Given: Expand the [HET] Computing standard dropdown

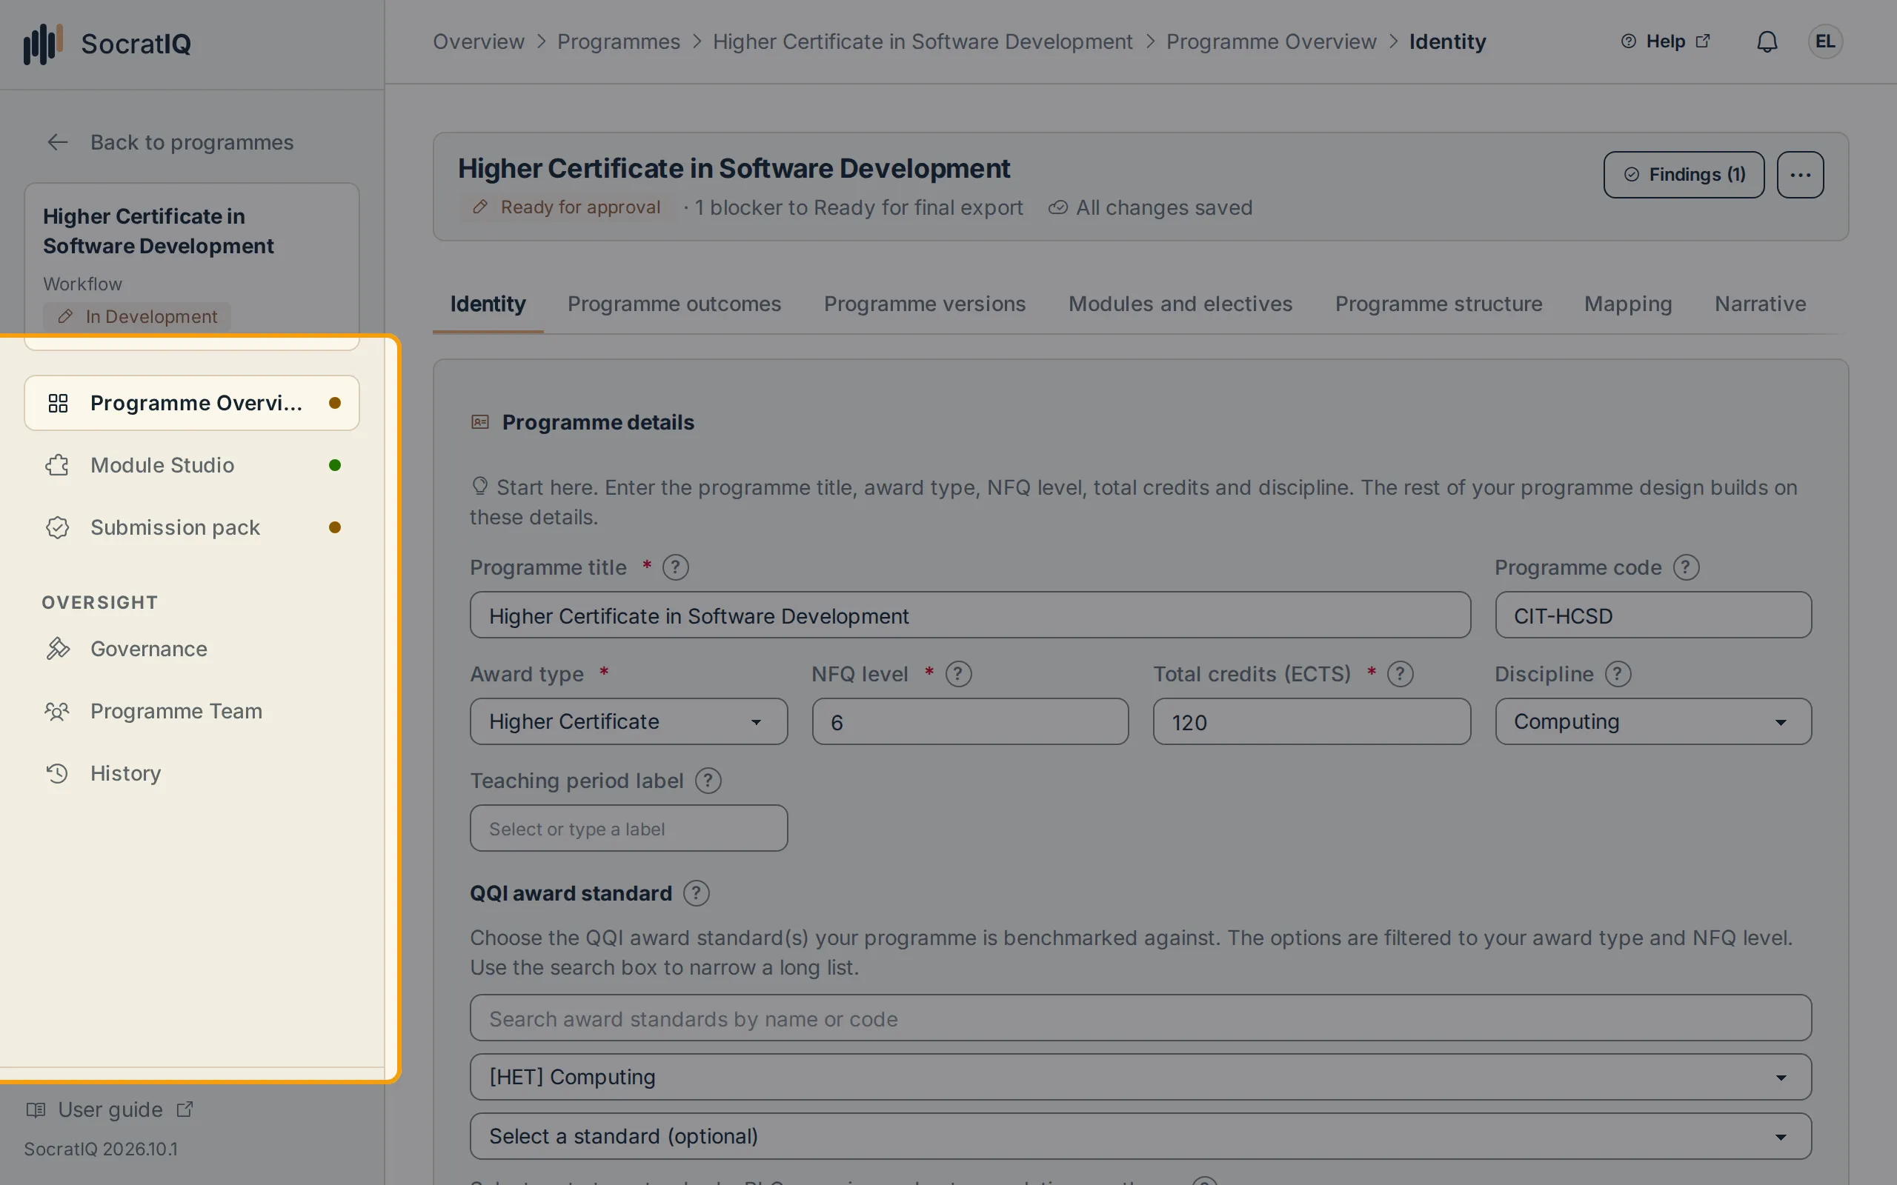Looking at the screenshot, I should click(x=1140, y=1077).
